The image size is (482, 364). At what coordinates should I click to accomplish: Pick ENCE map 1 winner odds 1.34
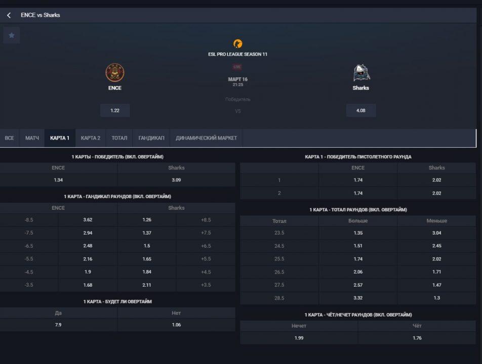[x=58, y=180]
